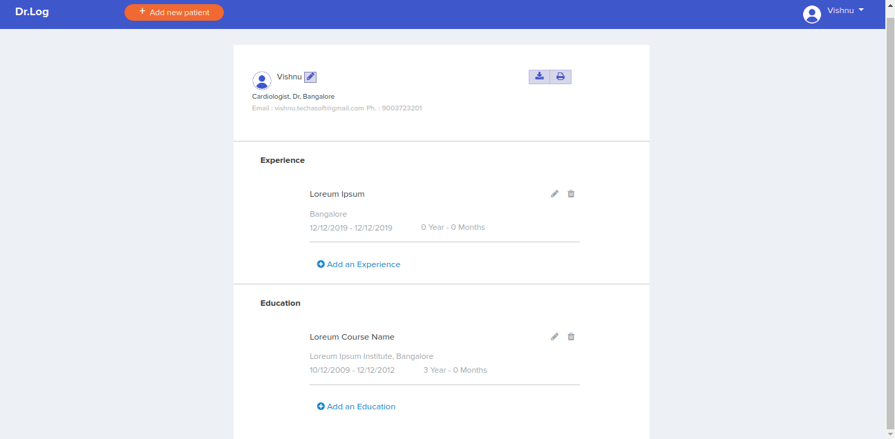Edit the Loreum Ipsum experience entry
Viewport: 895px width, 439px height.
(x=554, y=194)
